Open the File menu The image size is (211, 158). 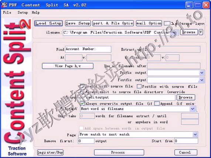[7, 13]
